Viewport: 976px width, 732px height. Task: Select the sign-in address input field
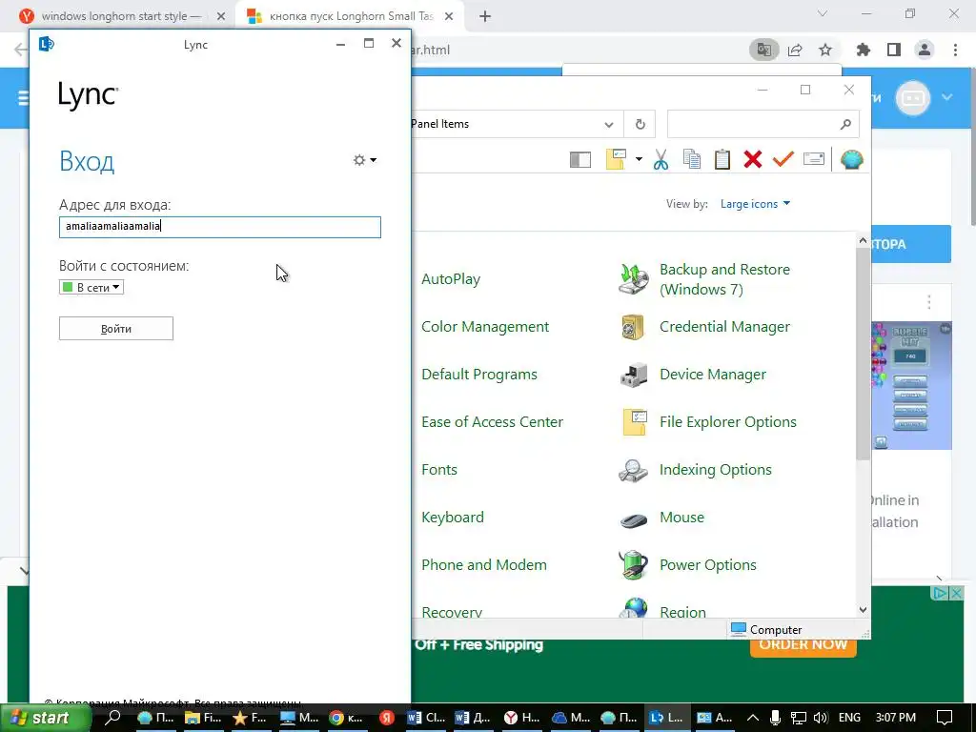click(220, 227)
